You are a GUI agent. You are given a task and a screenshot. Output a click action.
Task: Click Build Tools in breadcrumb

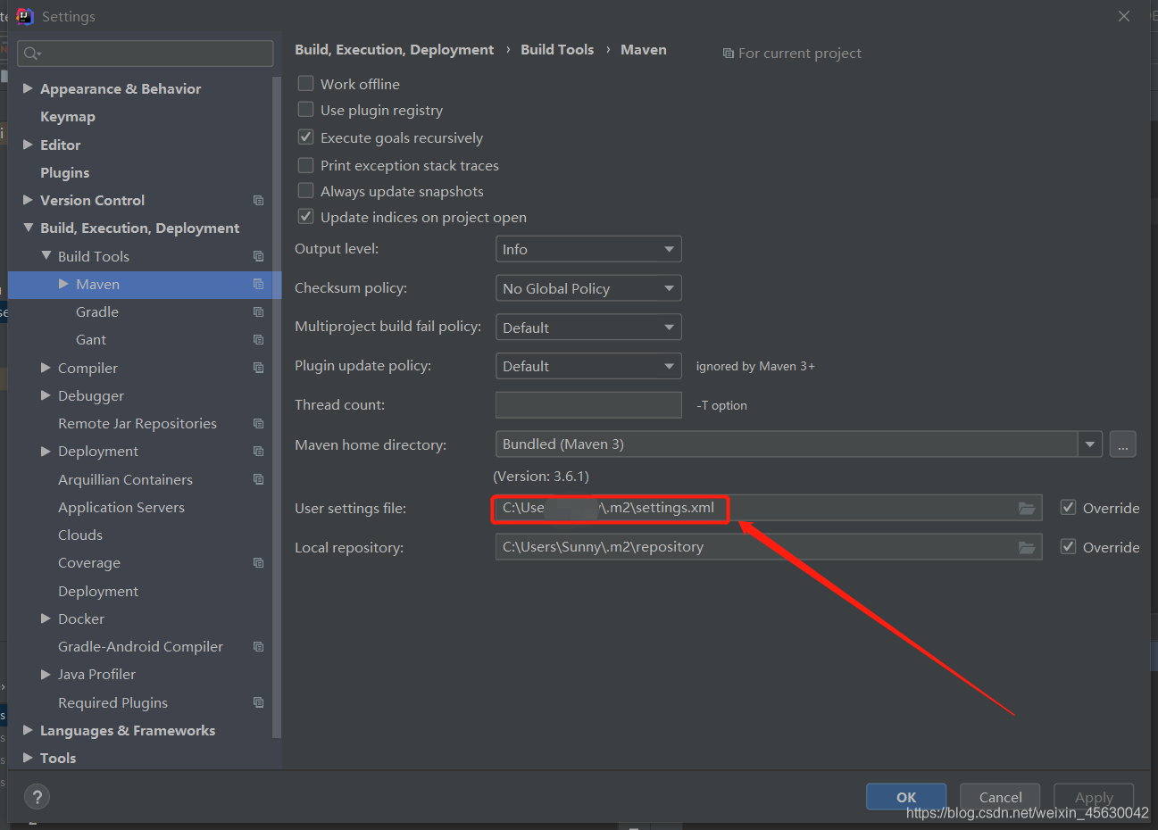pos(557,50)
